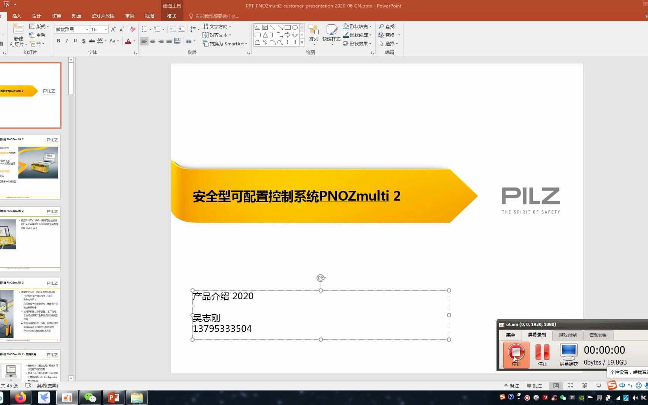
Task: Open Text Direction (文字方向) menu
Action: [x=217, y=26]
